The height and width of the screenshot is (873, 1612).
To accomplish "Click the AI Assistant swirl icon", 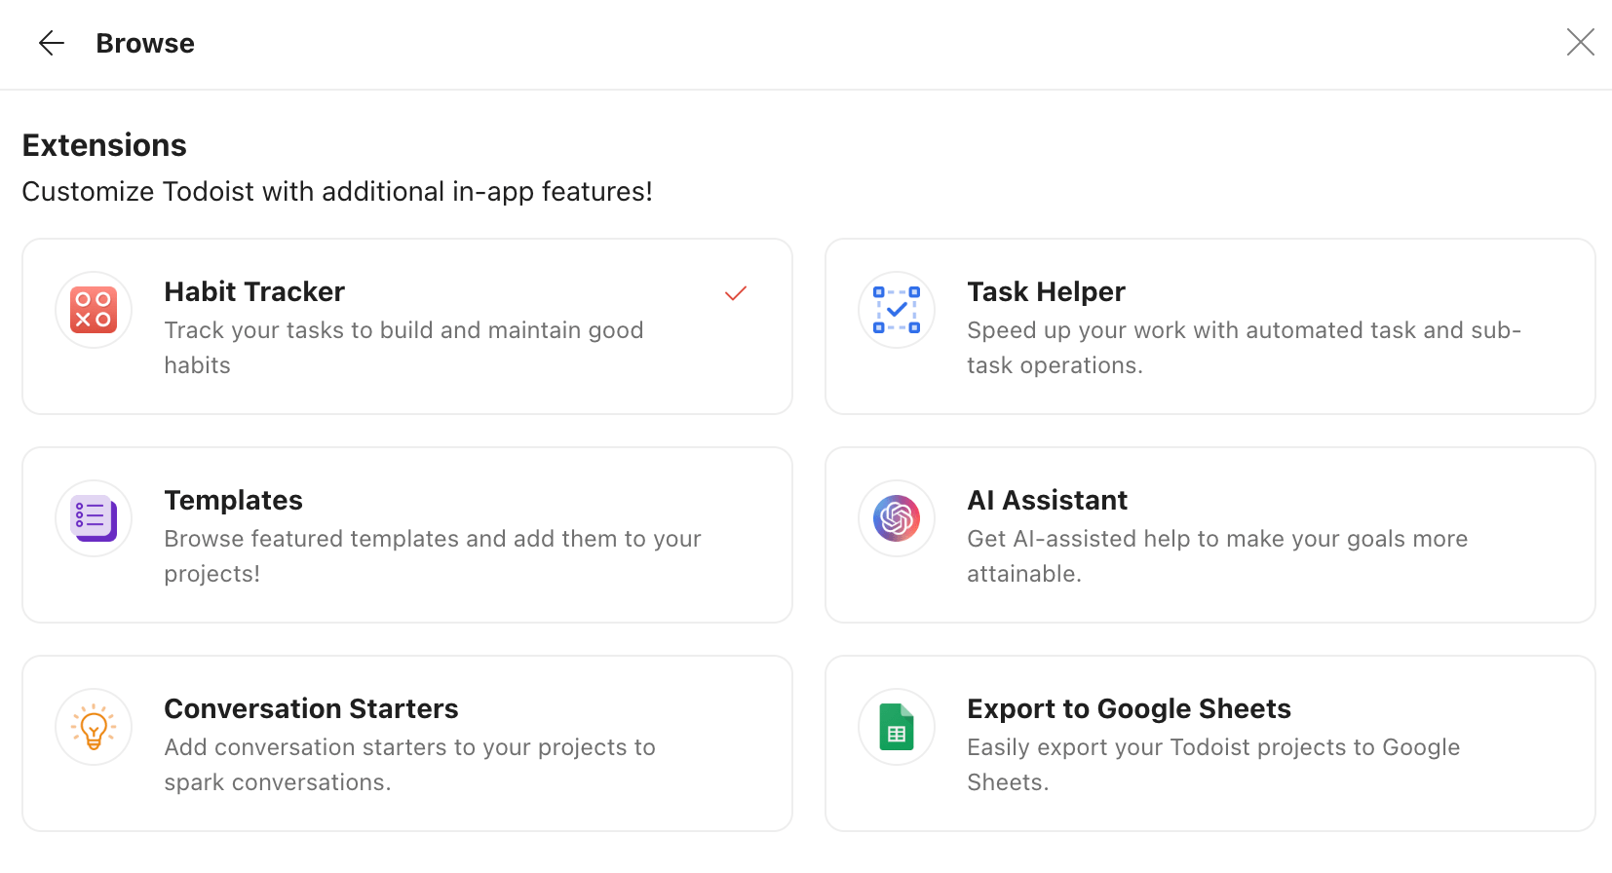I will pyautogui.click(x=897, y=518).
